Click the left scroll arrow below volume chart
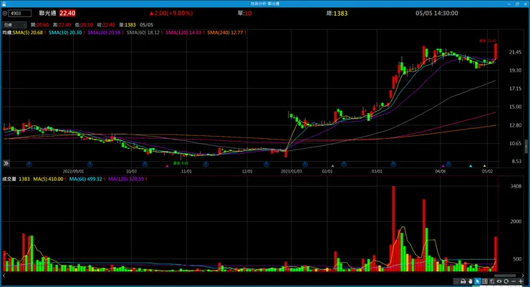 pyautogui.click(x=4, y=276)
